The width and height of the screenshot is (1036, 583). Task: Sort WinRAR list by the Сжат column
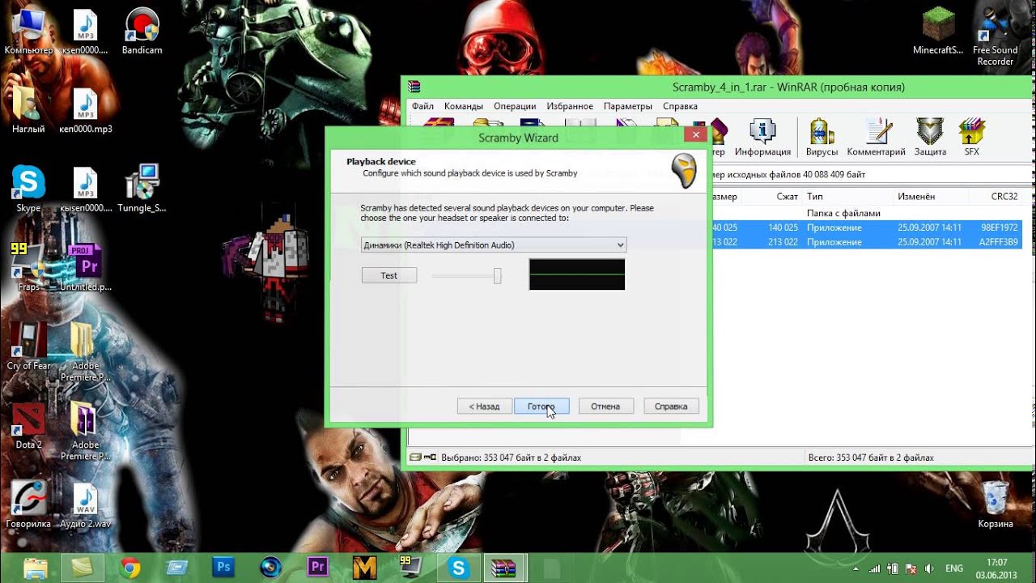click(x=771, y=196)
